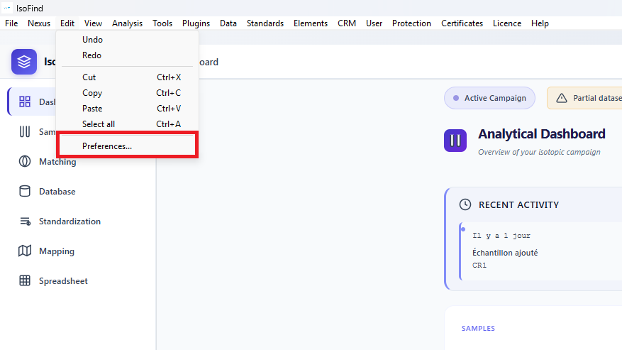This screenshot has height=350, width=622.
Task: Click the Spreadsheet grid icon
Action: [x=25, y=280]
